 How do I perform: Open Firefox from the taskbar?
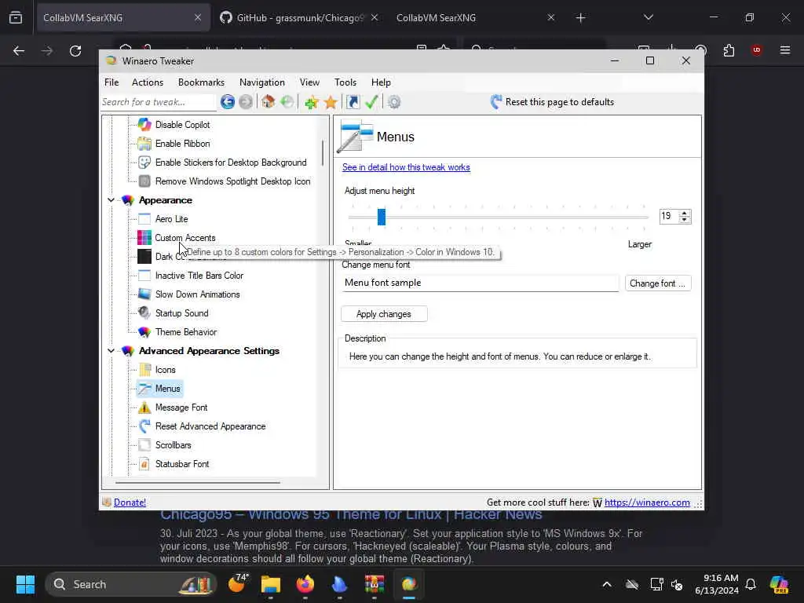tap(305, 584)
